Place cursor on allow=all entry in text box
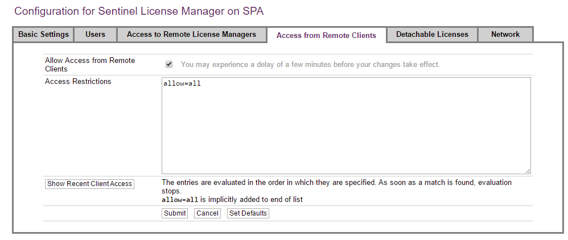Viewport: 568px width, 240px height. point(182,84)
